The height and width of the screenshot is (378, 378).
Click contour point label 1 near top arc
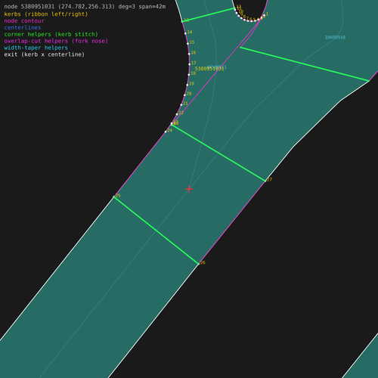point(267,14)
